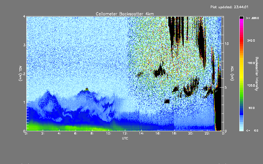Click the '5' kft tick label
Image resolution: width=263 pixels, height=164 pixels.
[226, 88]
